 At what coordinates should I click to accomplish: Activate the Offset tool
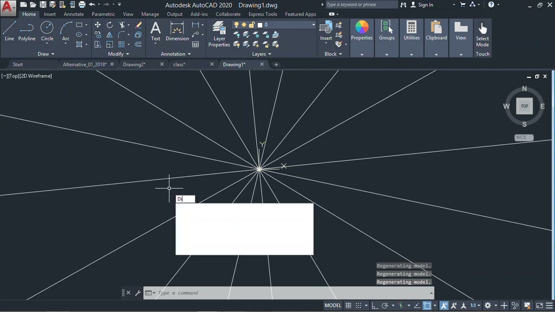coord(138,44)
